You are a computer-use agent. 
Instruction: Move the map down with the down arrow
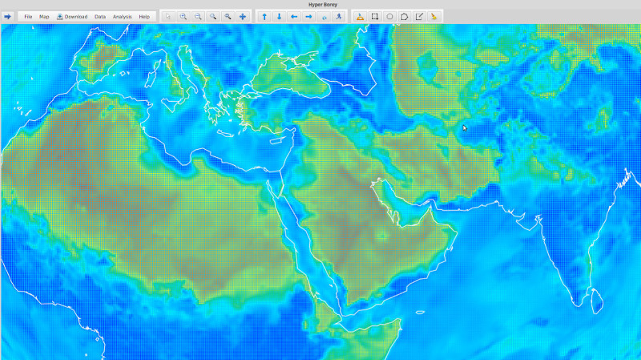(279, 17)
